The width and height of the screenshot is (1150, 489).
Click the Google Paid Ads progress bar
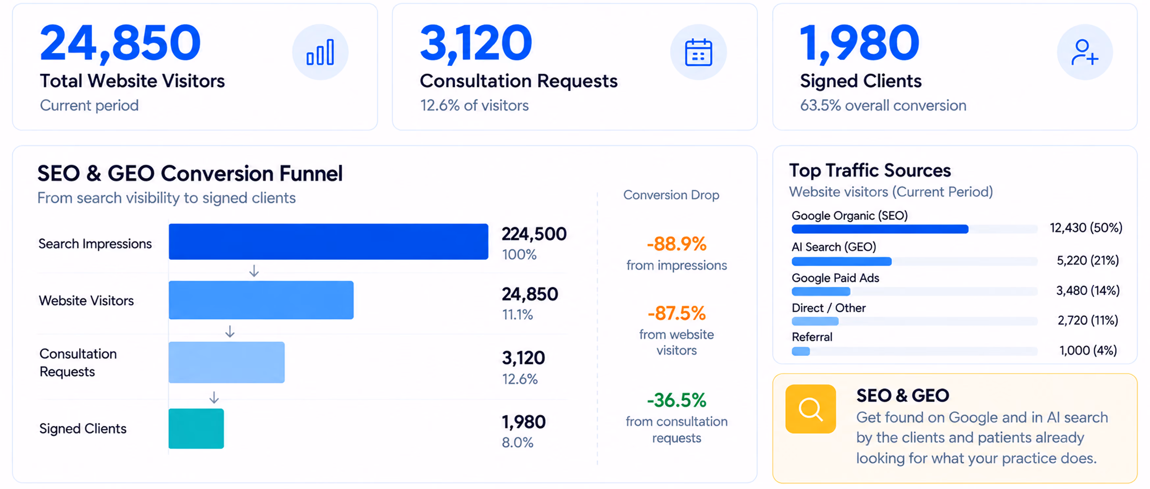pos(914,291)
